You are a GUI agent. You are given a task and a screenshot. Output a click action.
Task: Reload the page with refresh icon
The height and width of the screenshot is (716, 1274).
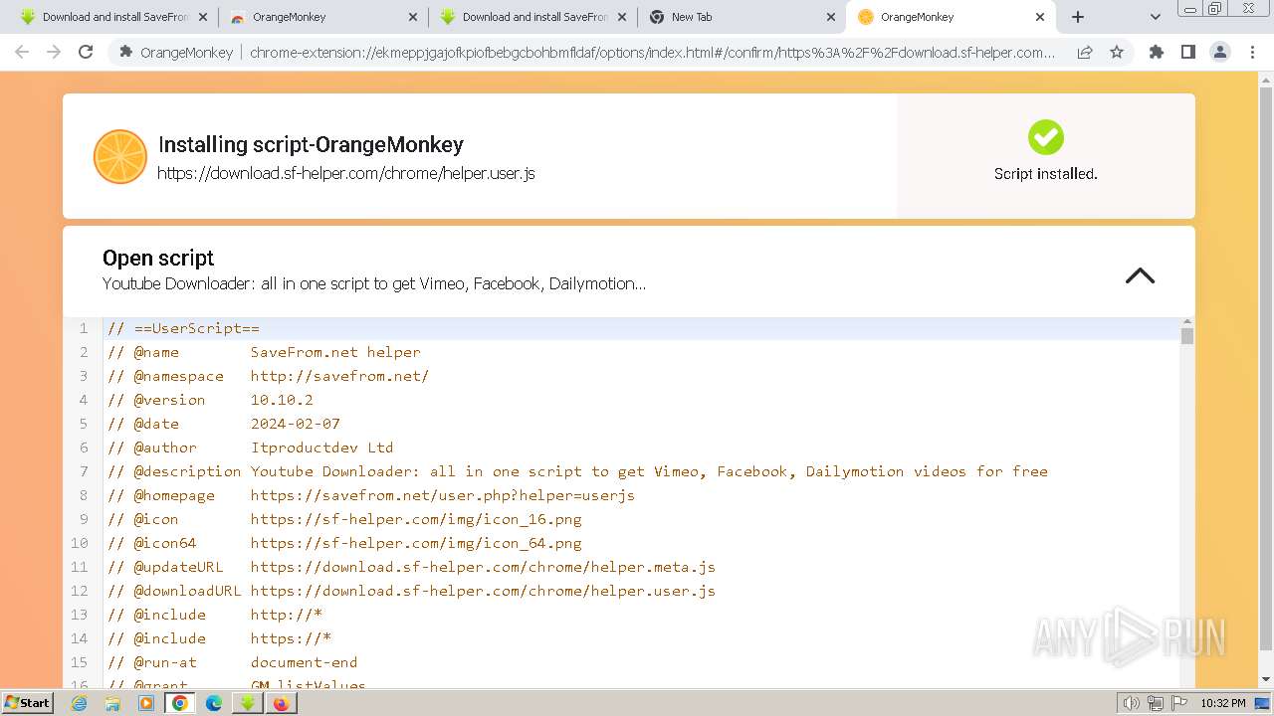[86, 52]
